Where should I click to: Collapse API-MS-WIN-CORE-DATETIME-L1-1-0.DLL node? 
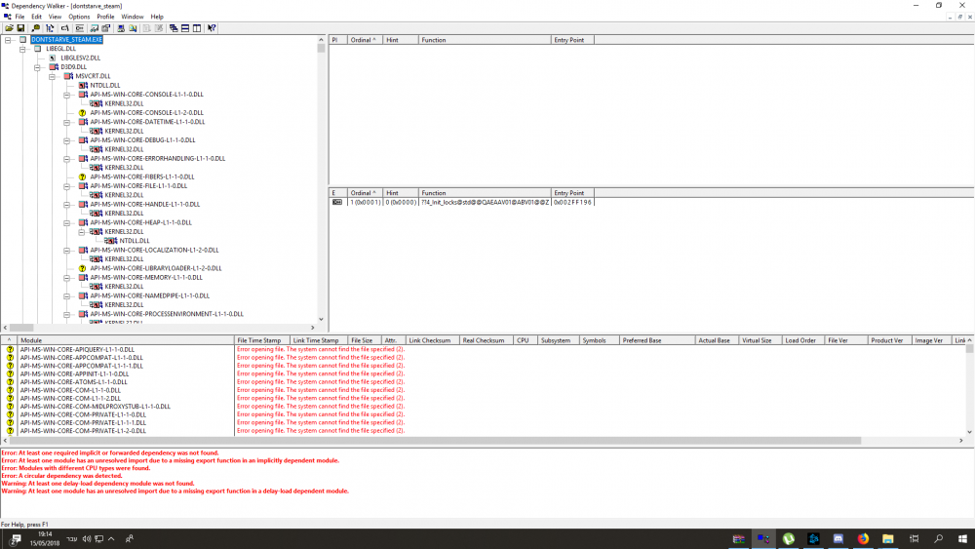pyautogui.click(x=67, y=123)
